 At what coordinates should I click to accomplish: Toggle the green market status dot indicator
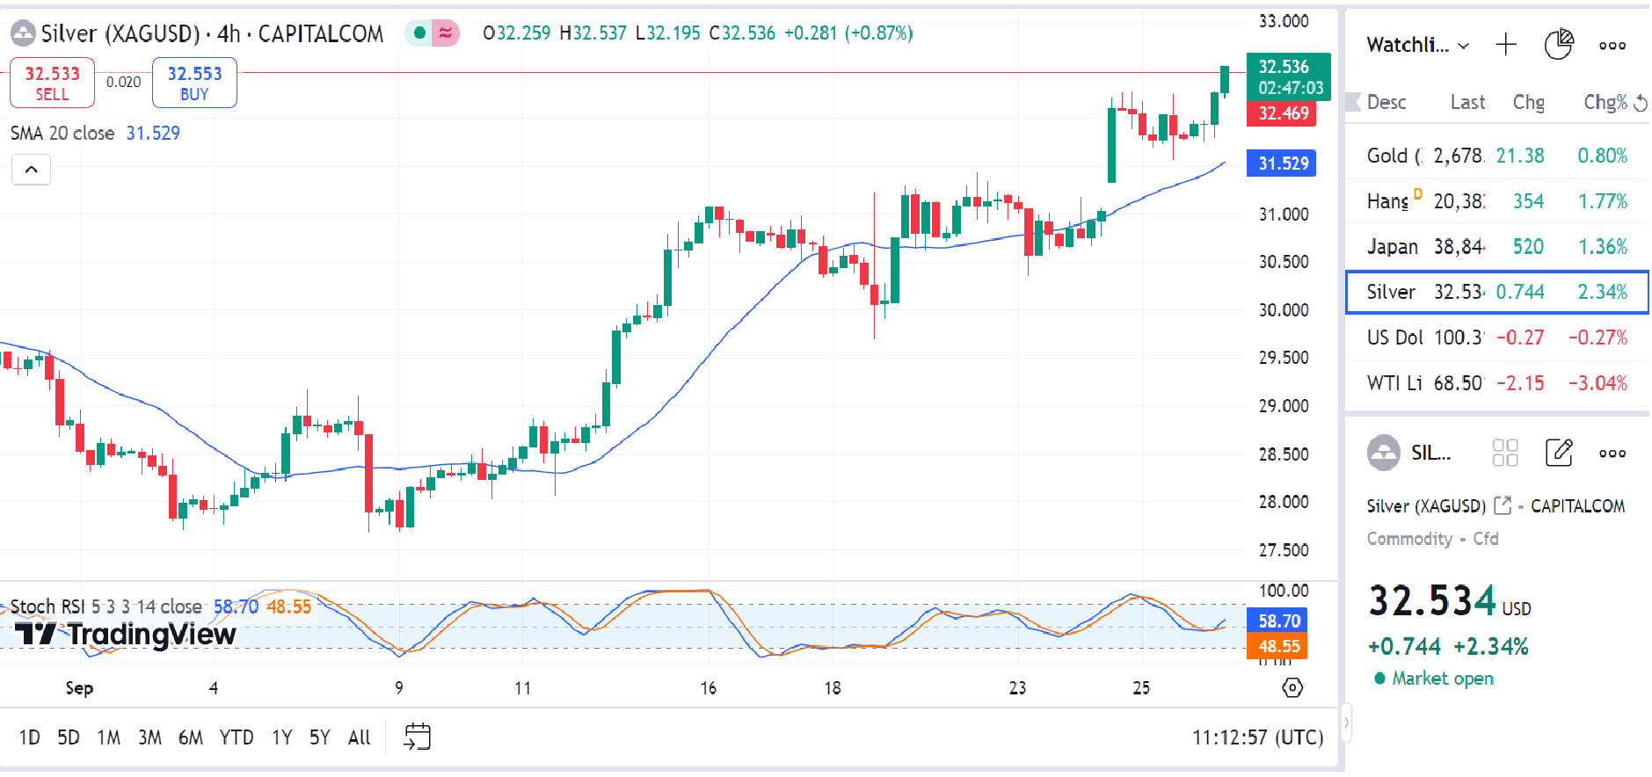coord(420,33)
